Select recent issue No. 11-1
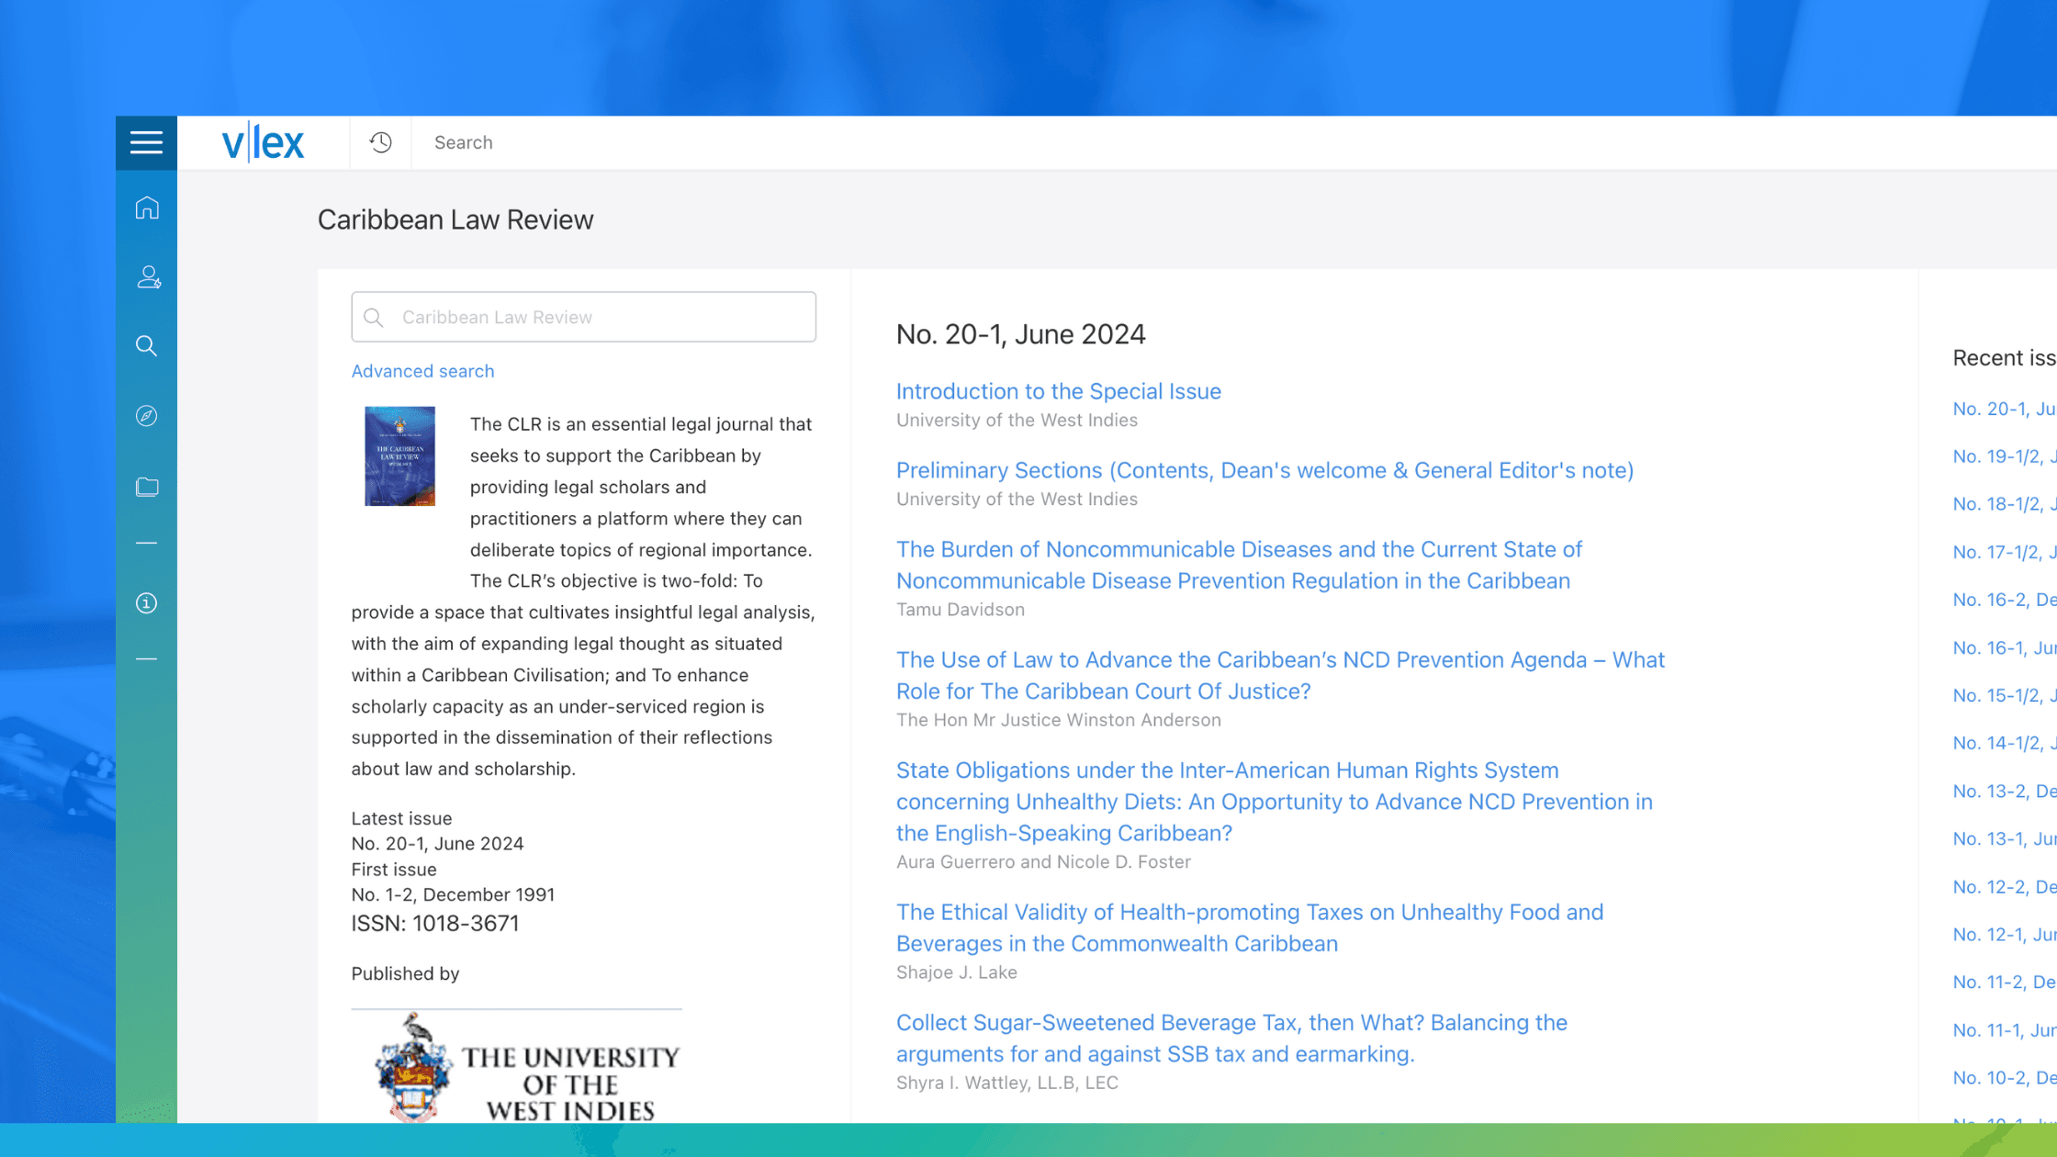 click(2005, 1029)
